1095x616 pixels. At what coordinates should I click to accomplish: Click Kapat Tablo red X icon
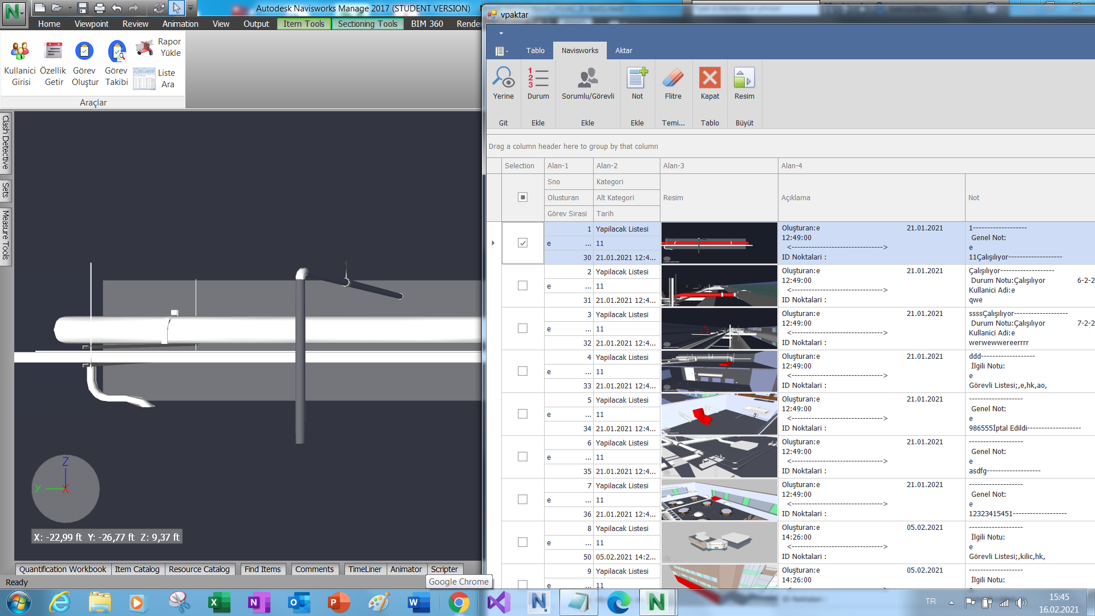(710, 78)
